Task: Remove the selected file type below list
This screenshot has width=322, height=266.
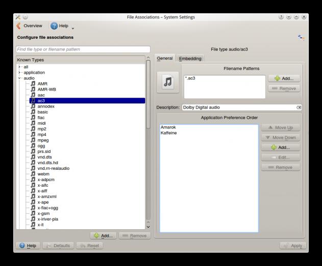Action: coord(135,236)
